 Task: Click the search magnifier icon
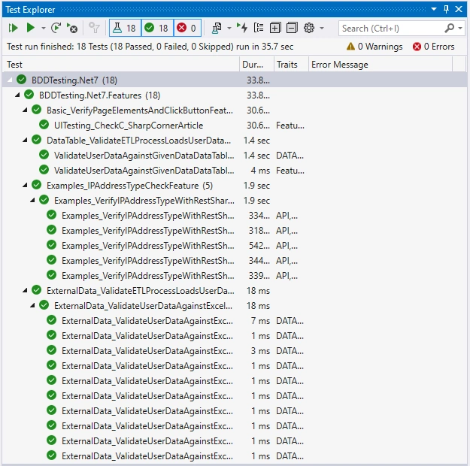449,28
